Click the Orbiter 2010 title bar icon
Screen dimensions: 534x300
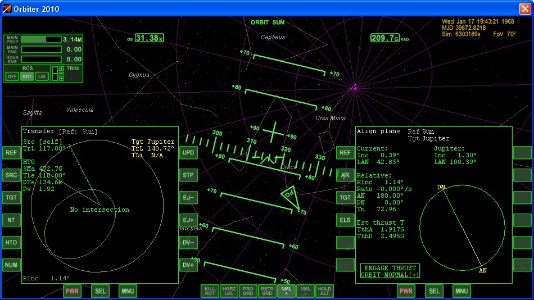(x=7, y=8)
